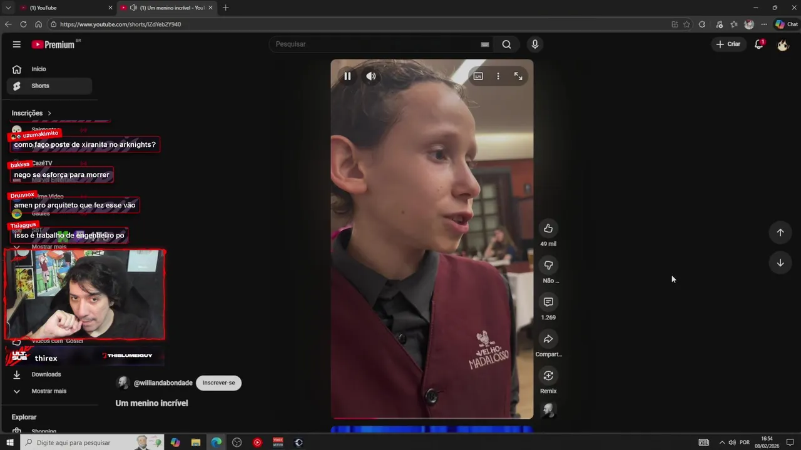
Task: Open the Windows notification center
Action: point(790,442)
